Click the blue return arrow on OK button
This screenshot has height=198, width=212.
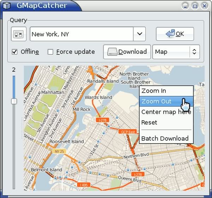pos(170,34)
